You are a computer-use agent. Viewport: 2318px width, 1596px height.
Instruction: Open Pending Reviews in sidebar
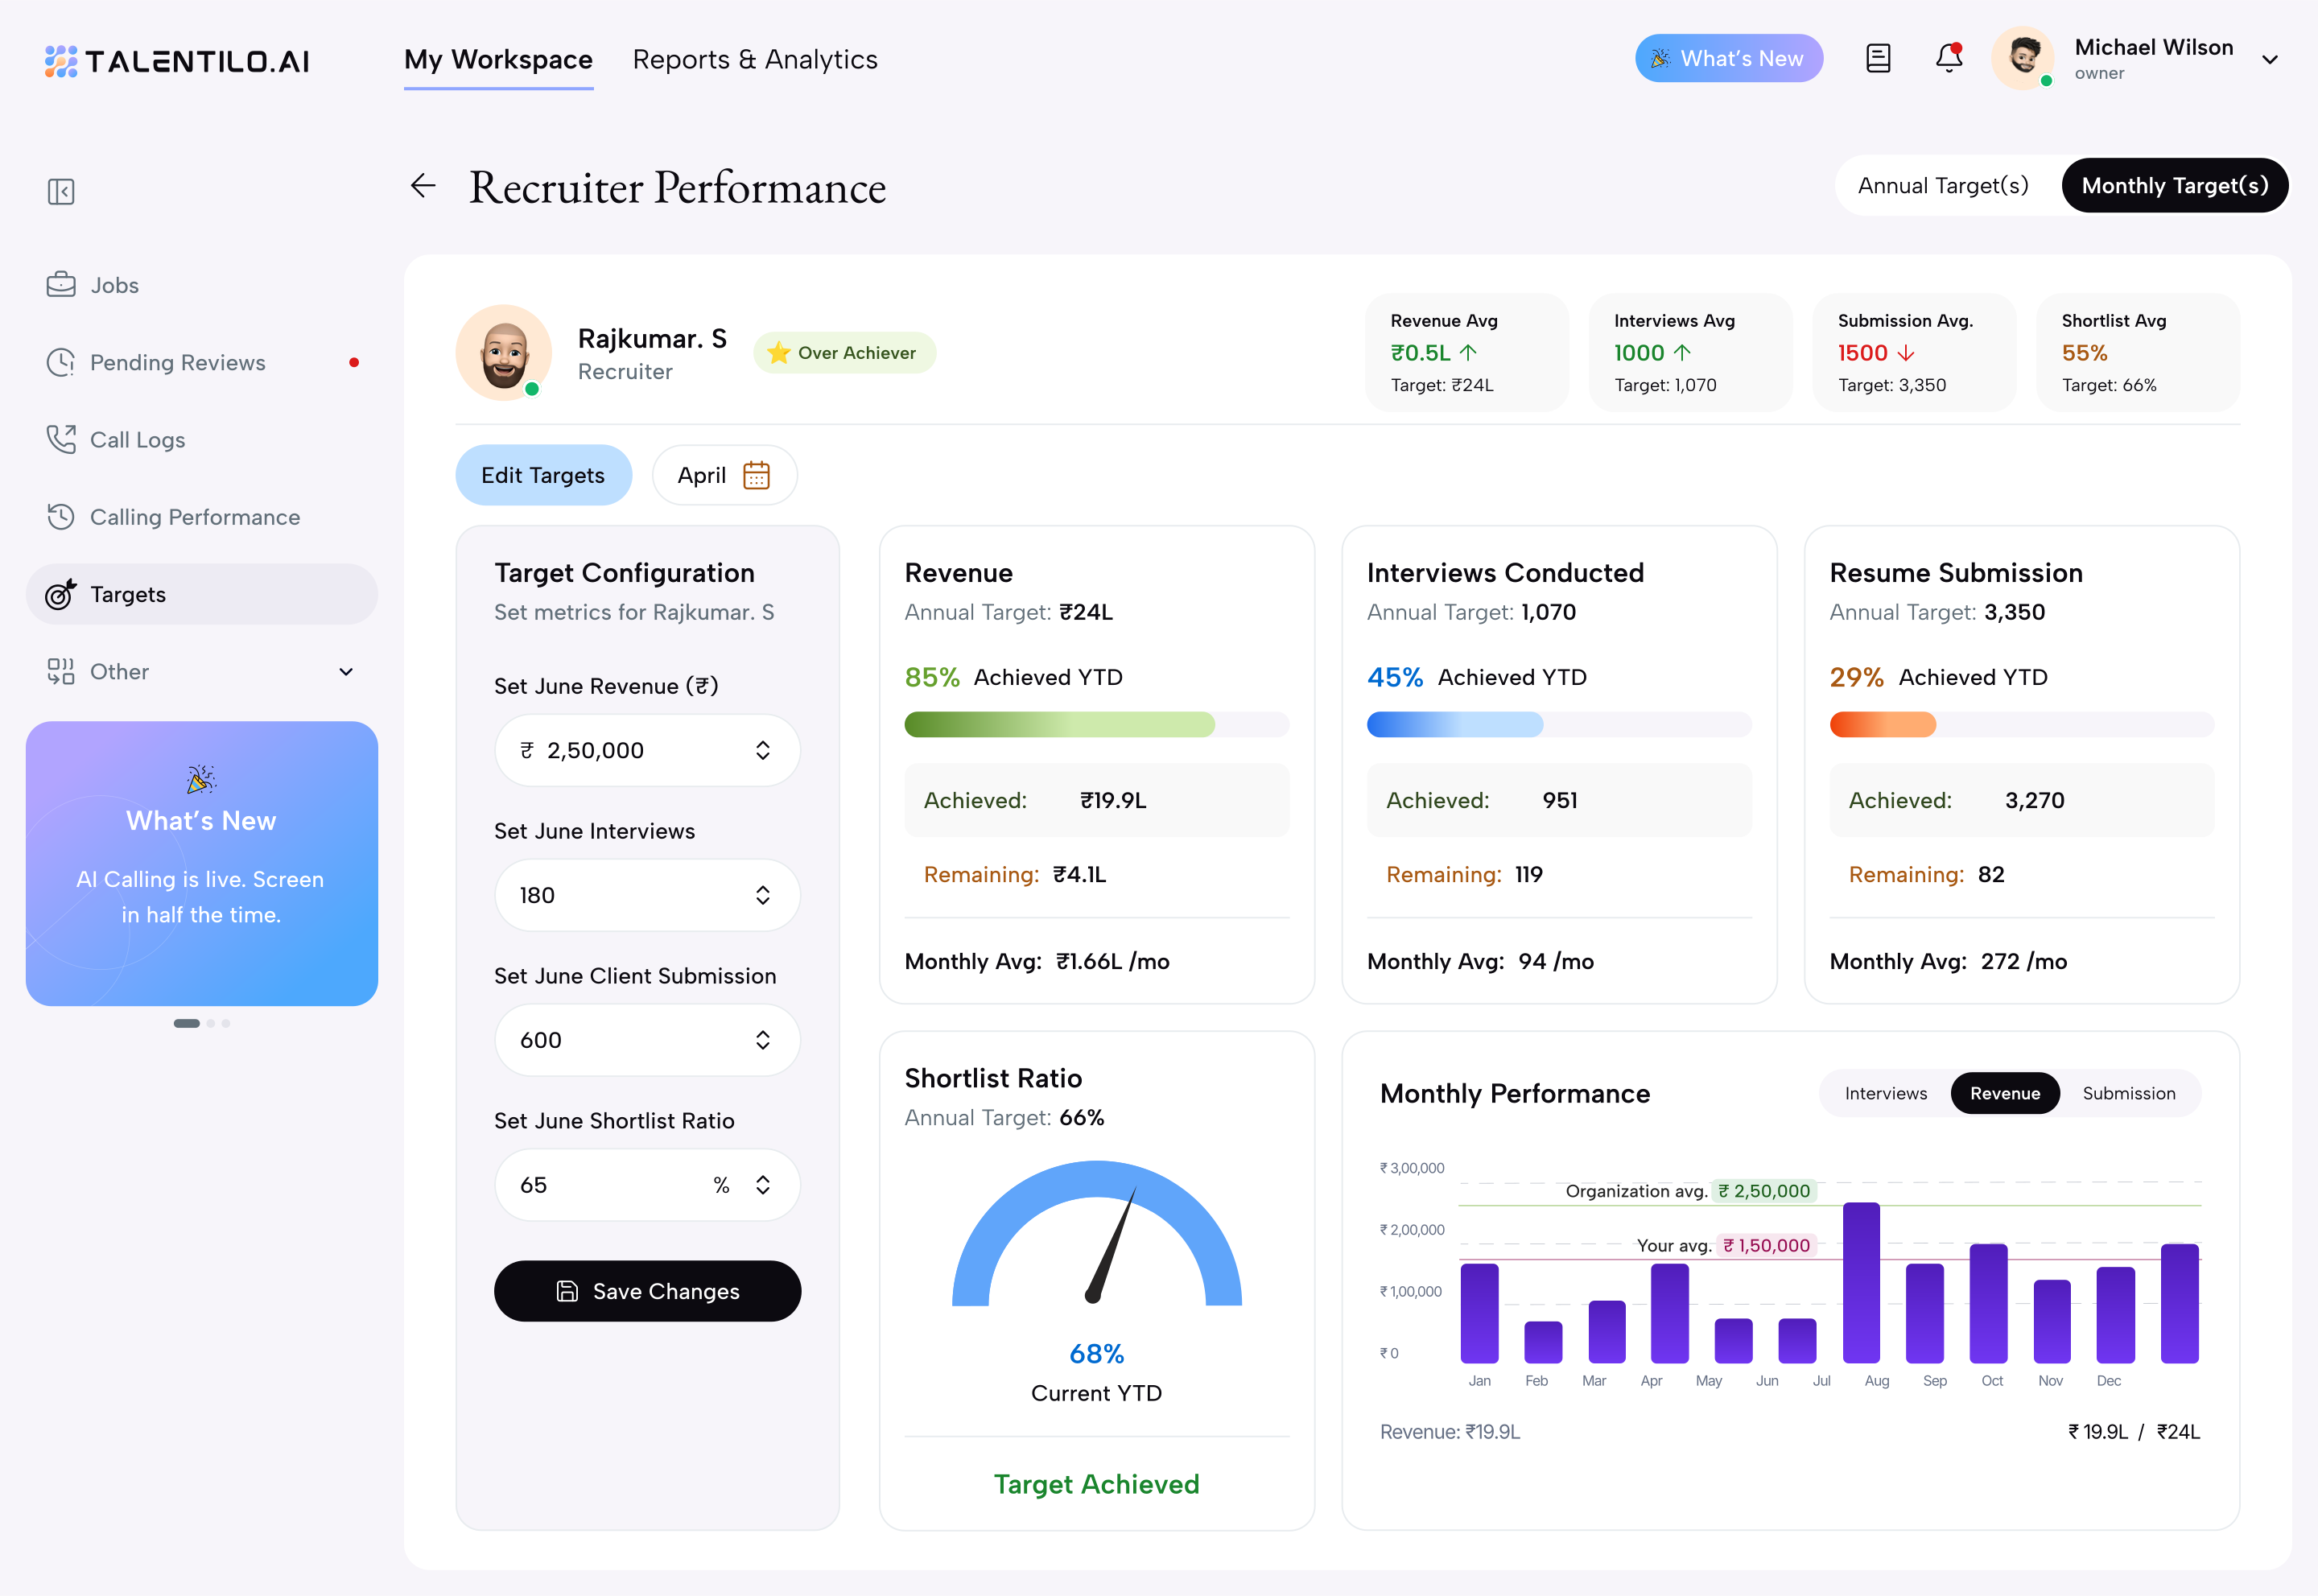(x=202, y=362)
